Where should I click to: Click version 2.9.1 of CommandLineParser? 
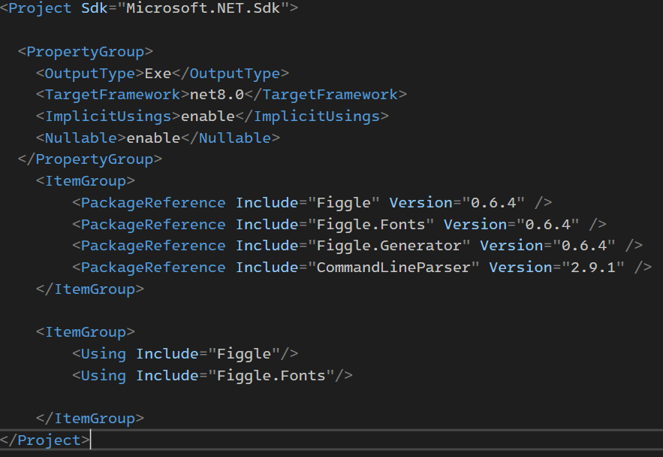[593, 268]
